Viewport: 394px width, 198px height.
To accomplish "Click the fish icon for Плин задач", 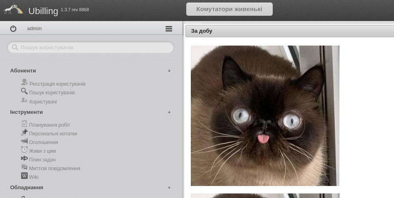I will pyautogui.click(x=24, y=158).
